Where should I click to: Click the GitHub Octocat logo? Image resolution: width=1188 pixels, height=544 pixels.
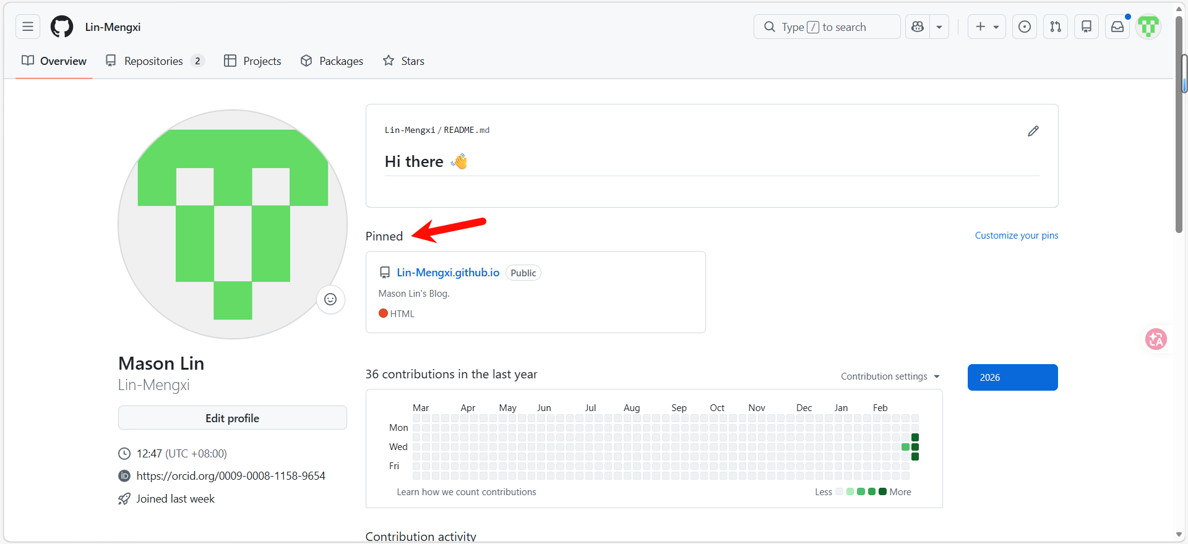click(62, 27)
